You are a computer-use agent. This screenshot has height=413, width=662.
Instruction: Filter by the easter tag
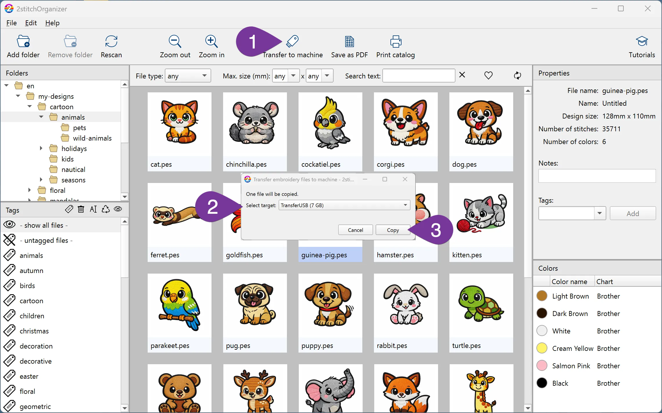click(61, 376)
